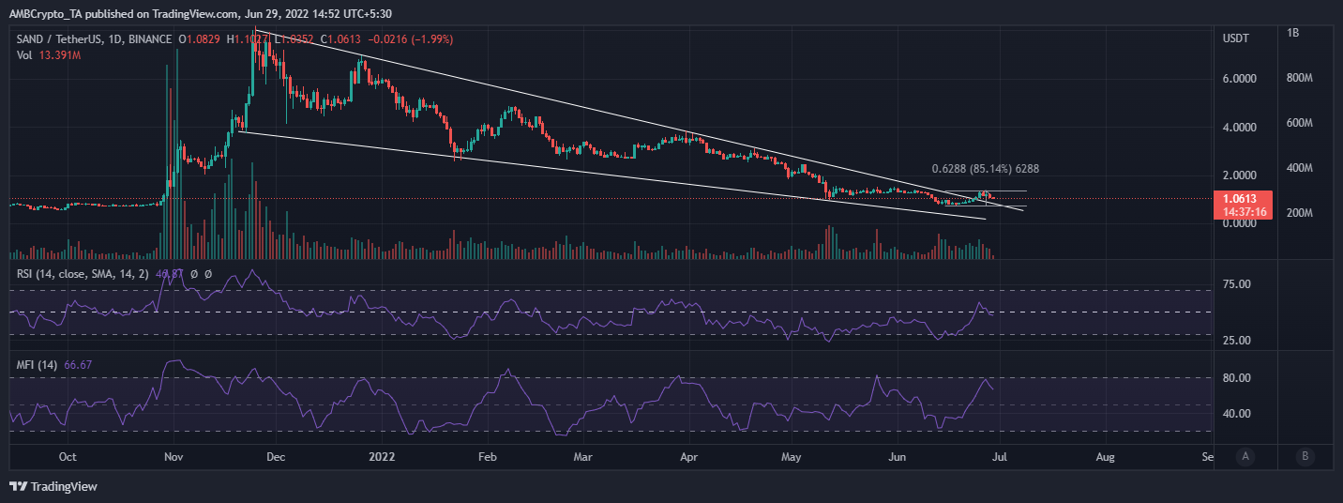Toggle the B scale button

click(1304, 457)
